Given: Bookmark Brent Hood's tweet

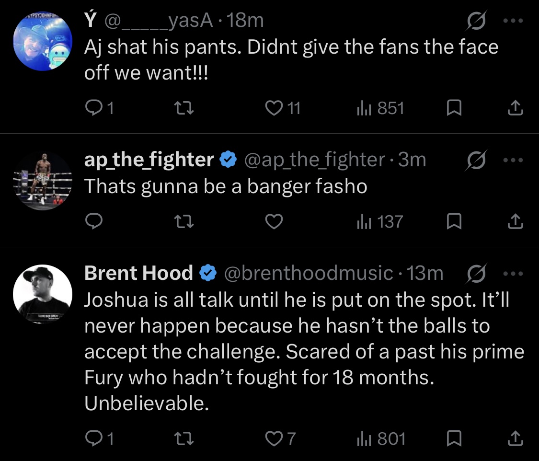Looking at the screenshot, I should pos(454,438).
